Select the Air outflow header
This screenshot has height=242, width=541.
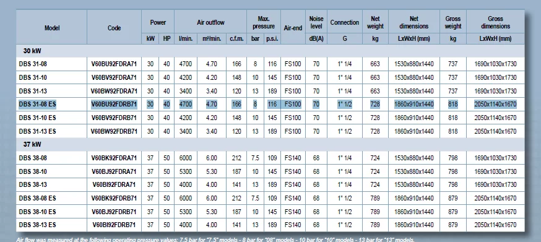click(x=210, y=22)
